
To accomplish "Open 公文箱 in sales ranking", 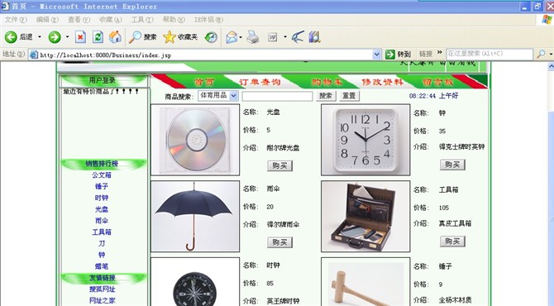I will click(x=102, y=175).
